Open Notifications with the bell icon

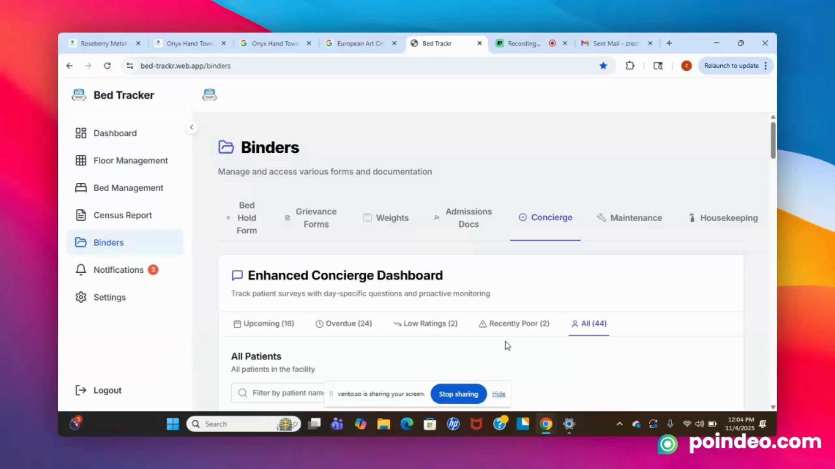[x=81, y=270]
